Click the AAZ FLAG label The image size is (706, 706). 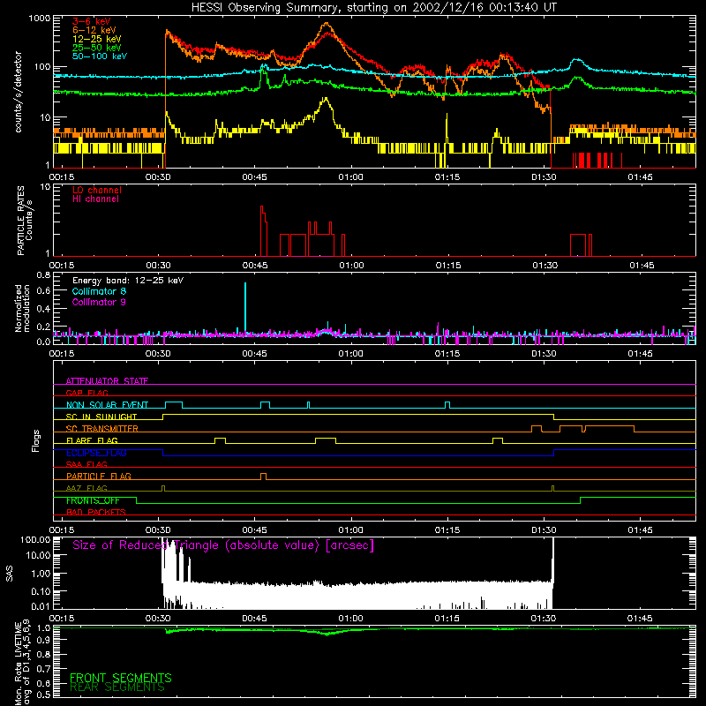point(86,488)
